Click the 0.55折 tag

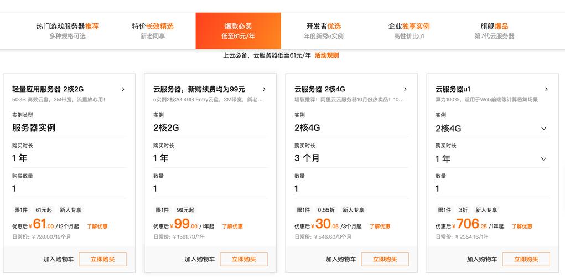(x=326, y=210)
